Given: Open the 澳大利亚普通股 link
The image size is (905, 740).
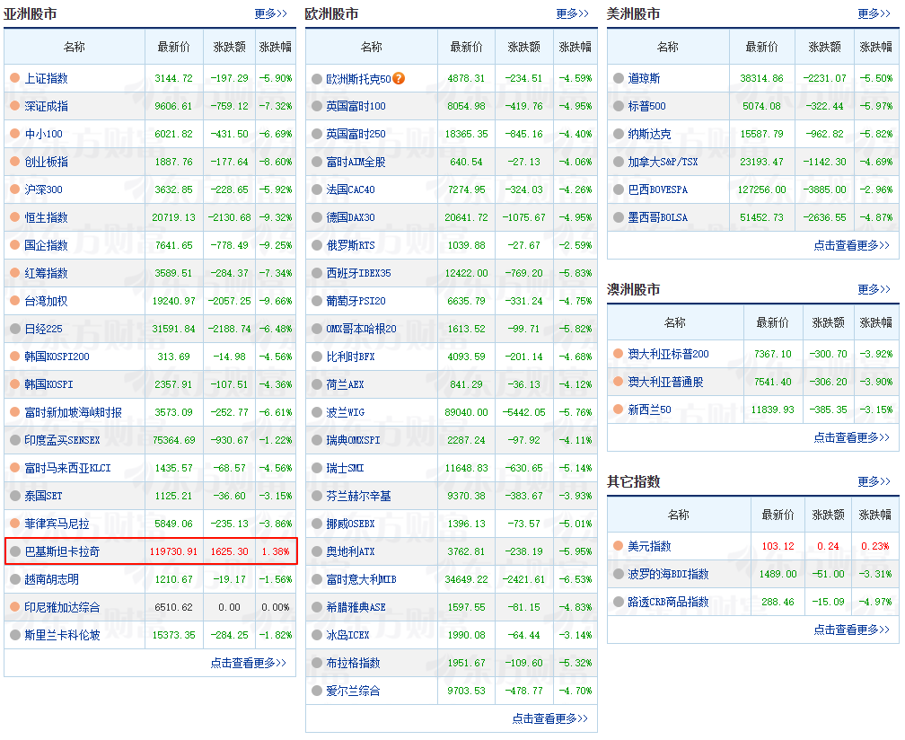Looking at the screenshot, I should [665, 382].
